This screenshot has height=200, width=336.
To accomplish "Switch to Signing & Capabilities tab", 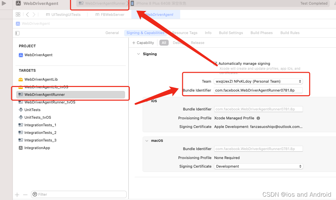I will pyautogui.click(x=145, y=33).
